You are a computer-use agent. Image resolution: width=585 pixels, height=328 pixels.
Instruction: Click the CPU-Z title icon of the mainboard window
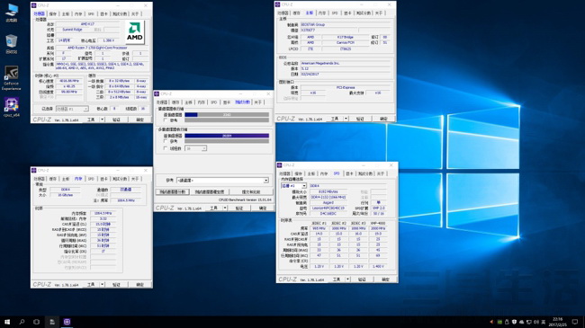pyautogui.click(x=277, y=4)
